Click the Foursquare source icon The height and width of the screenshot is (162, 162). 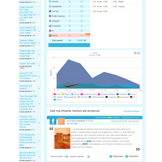click(x=50, y=26)
